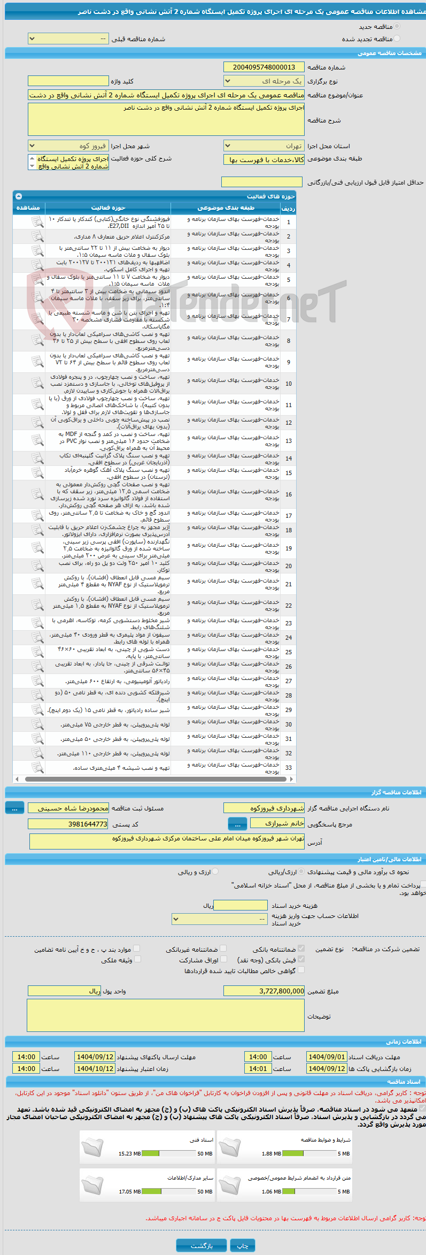The height and width of the screenshot is (1255, 426).
Task: Open the شماره مناقصه قبلی dropdown
Action: [68, 39]
